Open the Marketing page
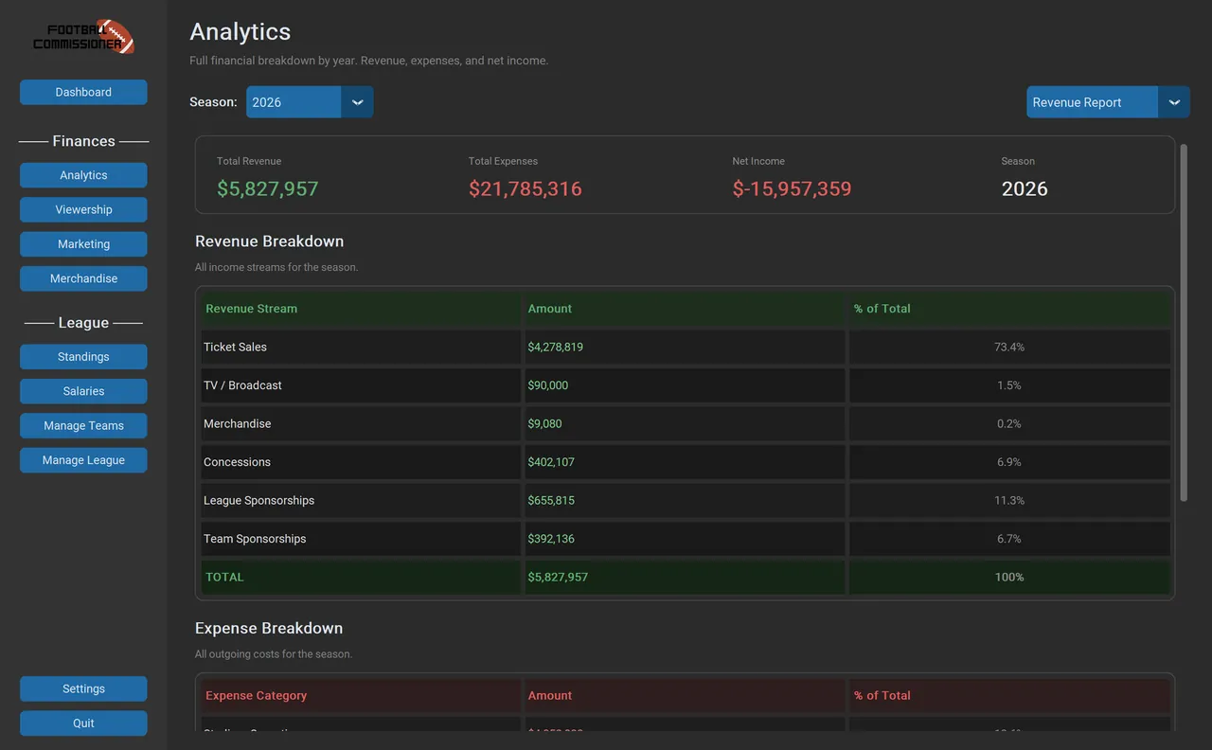The height and width of the screenshot is (750, 1212). coord(83,244)
